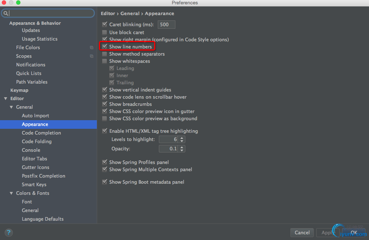This screenshot has height=240, width=369.
Task: Collapse the General tree node under Editor
Action: (11, 107)
